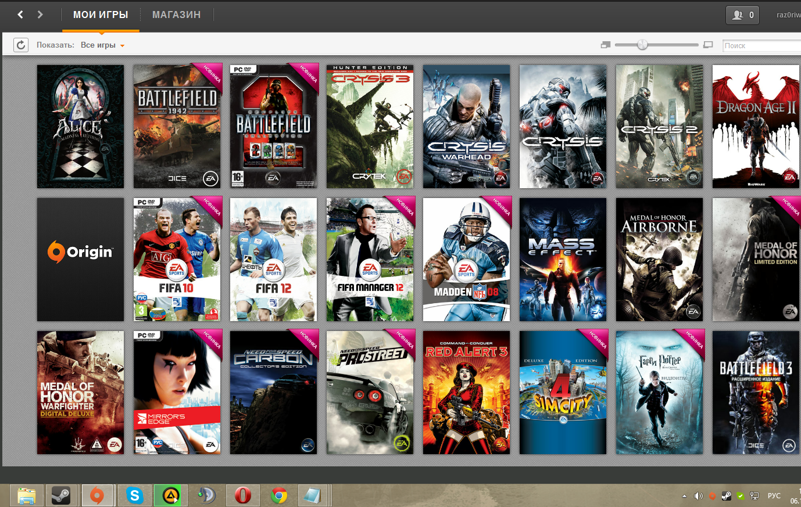Screen dimensions: 801x507
Task: Open the Opera browser taskbar icon
Action: 242,495
